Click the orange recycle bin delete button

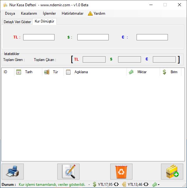[x=121, y=171]
